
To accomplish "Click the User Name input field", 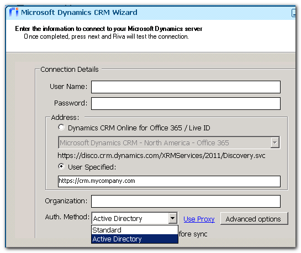I will point(186,87).
